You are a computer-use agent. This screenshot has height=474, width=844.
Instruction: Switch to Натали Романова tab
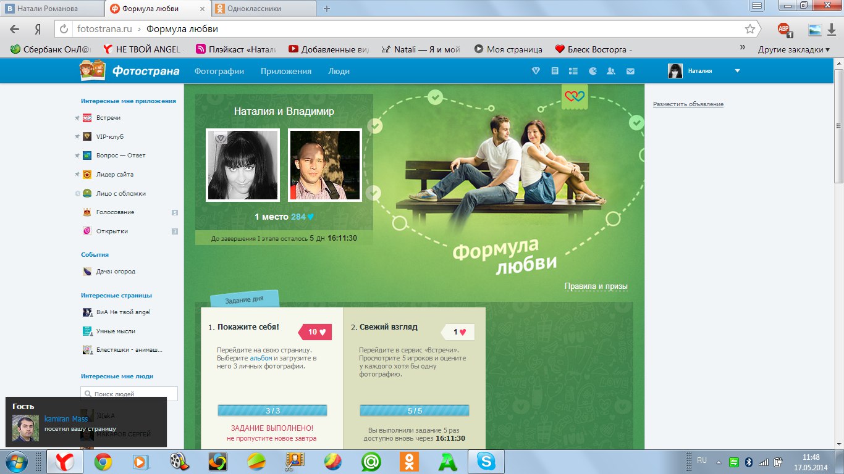52,9
